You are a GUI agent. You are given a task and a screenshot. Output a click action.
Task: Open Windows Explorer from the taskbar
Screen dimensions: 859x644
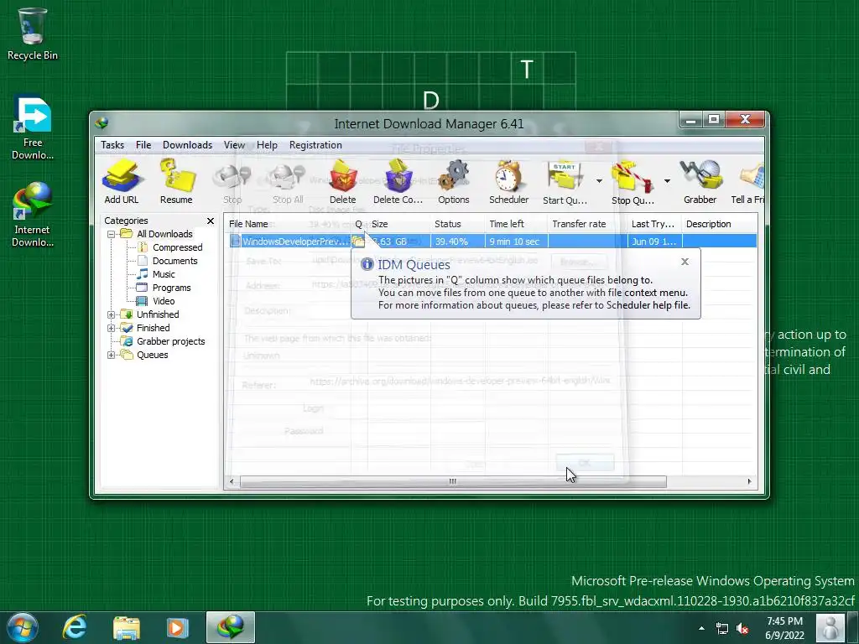tap(126, 627)
